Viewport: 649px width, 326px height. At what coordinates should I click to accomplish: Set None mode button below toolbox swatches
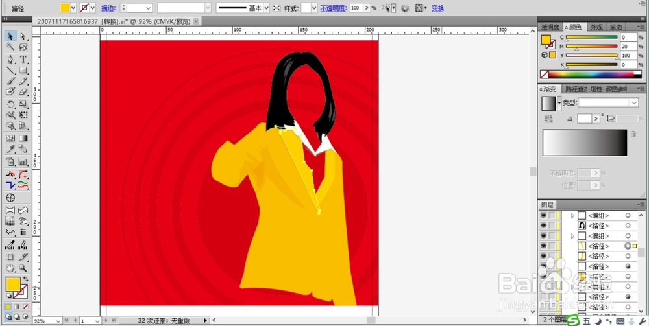point(26,307)
